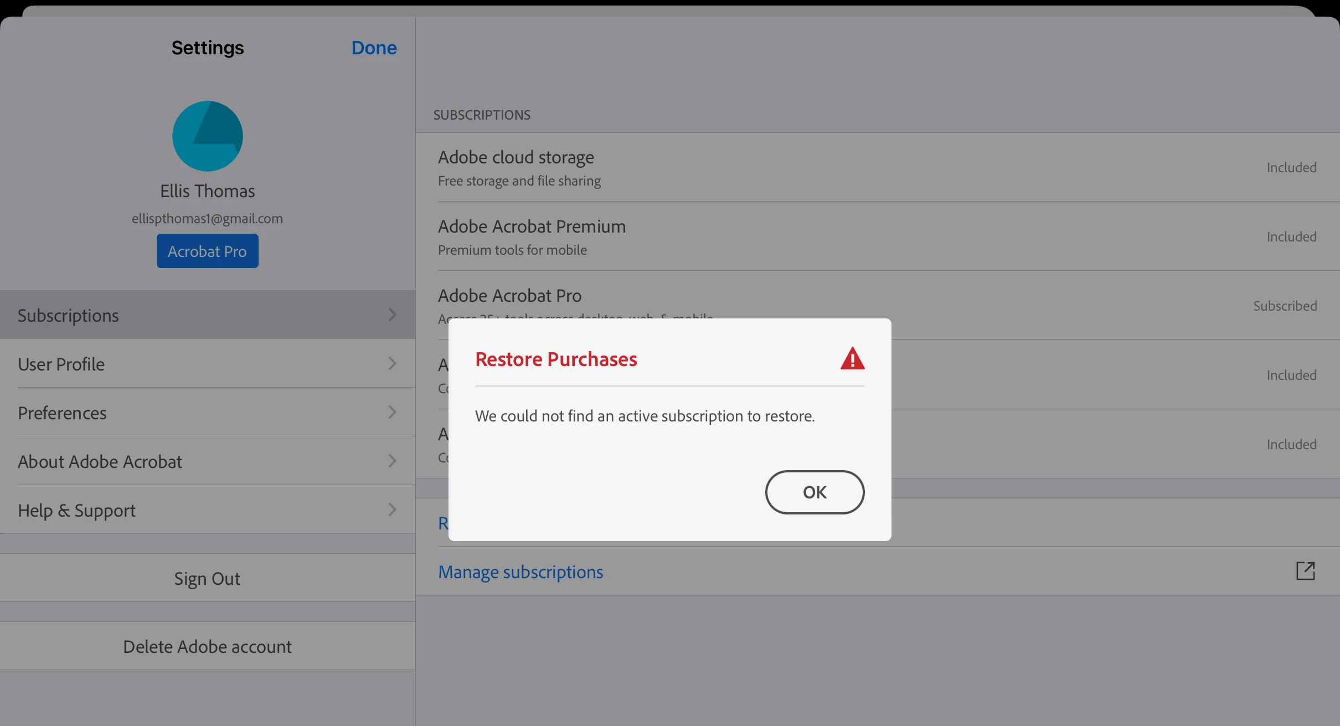Open Help & Support section
The image size is (1340, 726).
77,510
